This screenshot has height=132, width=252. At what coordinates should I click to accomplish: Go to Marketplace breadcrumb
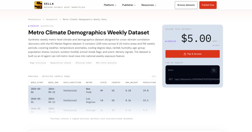pos(35,19)
